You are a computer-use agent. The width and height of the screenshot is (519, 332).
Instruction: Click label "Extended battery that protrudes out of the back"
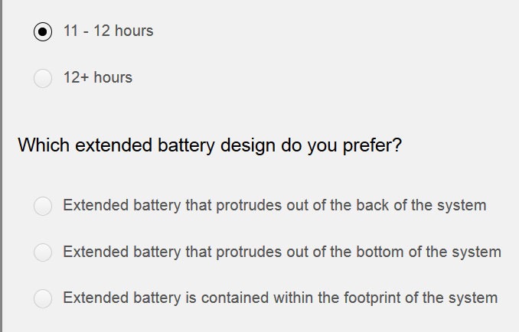point(275,205)
